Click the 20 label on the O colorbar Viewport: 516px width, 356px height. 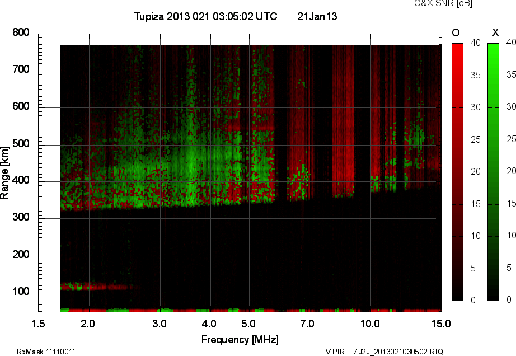click(476, 171)
